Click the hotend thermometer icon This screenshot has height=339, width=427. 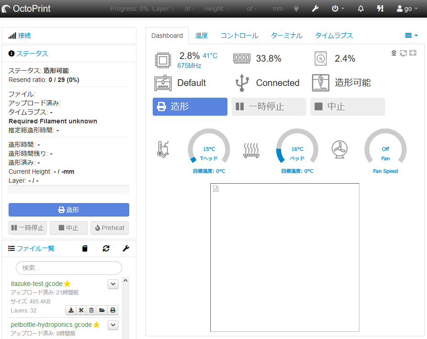pyautogui.click(x=163, y=149)
